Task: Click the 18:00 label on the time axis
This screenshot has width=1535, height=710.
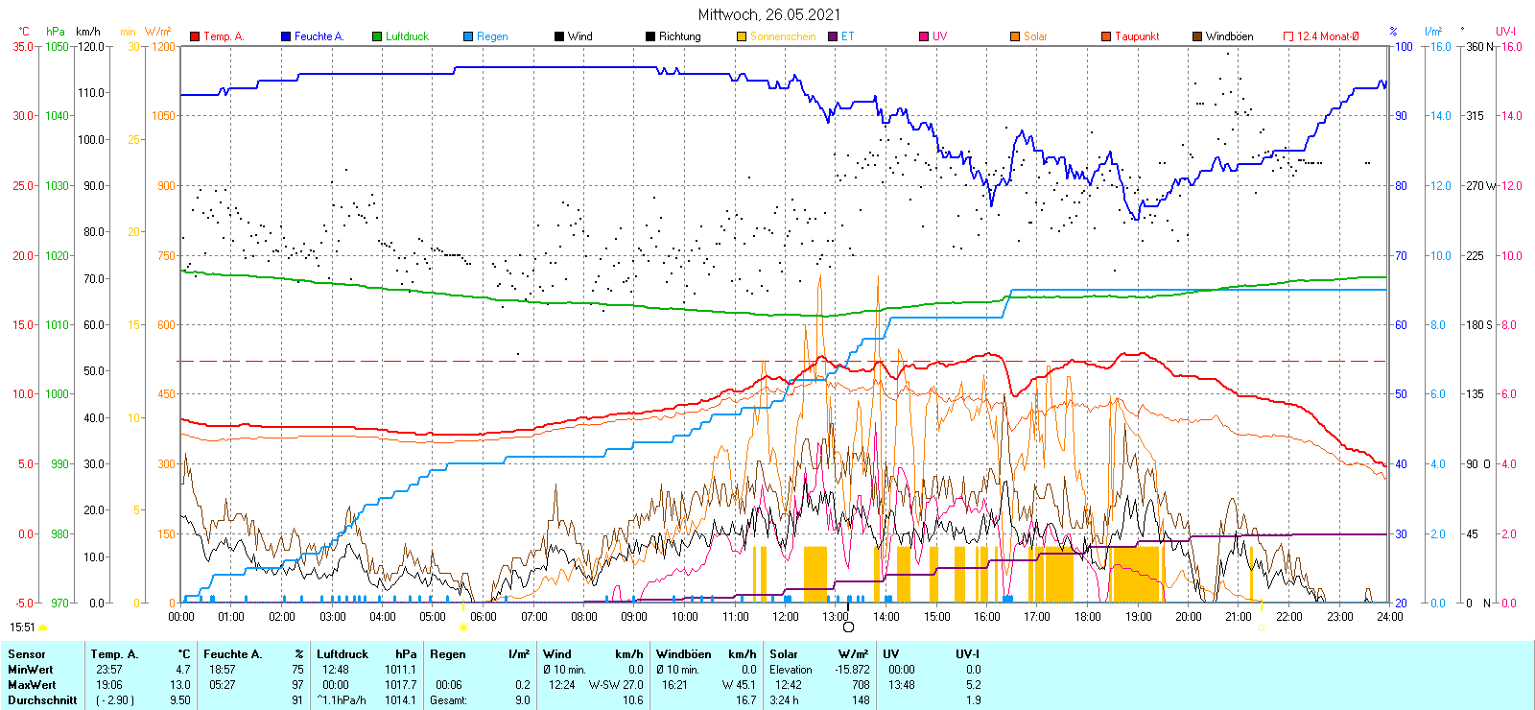Action: pyautogui.click(x=1088, y=617)
